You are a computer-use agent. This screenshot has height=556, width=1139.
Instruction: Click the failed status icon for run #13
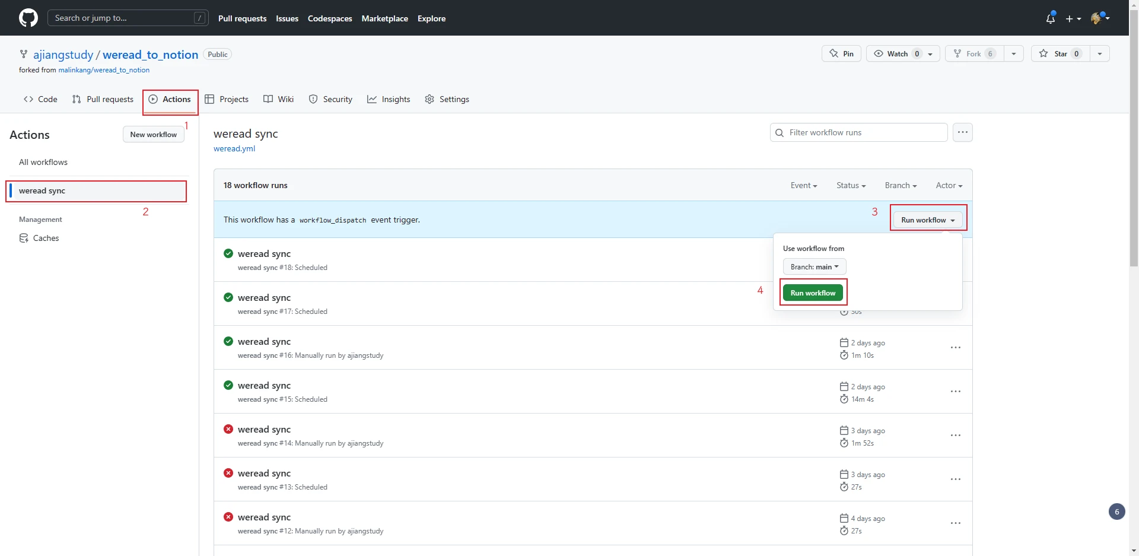pos(228,473)
